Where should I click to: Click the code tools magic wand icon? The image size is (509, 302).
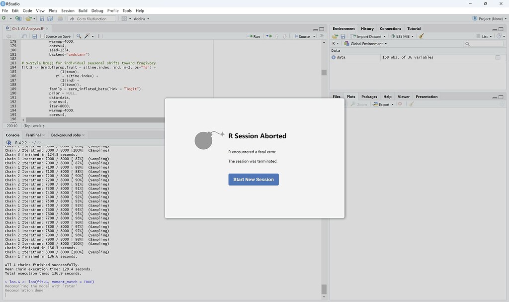[x=87, y=36]
